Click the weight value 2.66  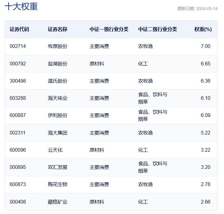[x=206, y=202]
